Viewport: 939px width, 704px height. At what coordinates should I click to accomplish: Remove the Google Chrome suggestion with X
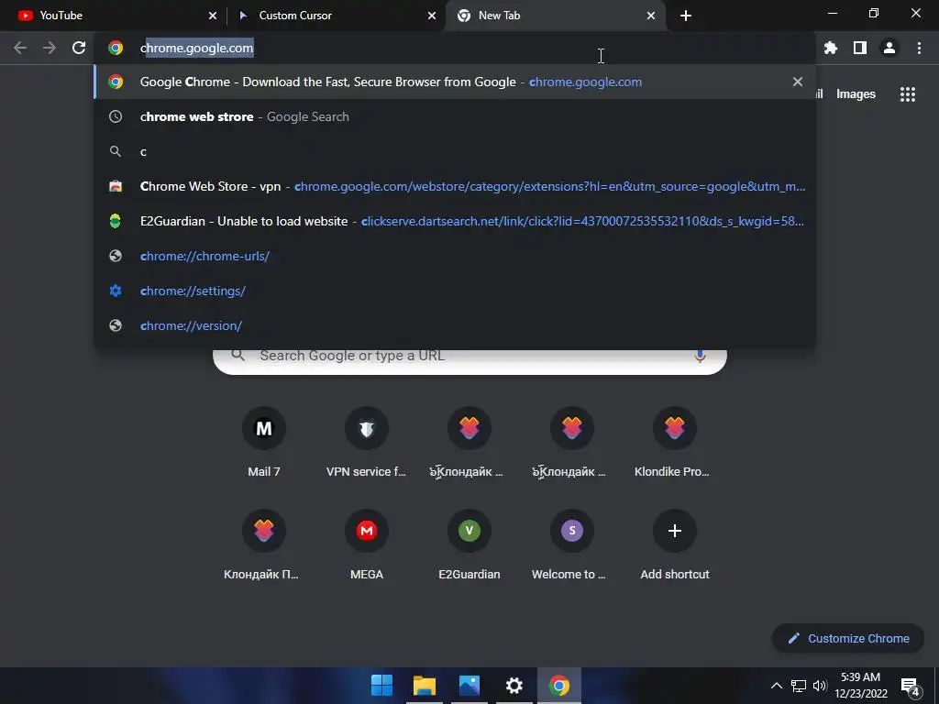(x=798, y=82)
